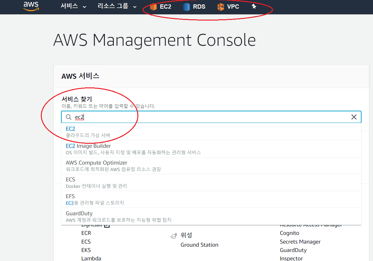Open Cognito service link
The width and height of the screenshot is (373, 261).
point(289,233)
